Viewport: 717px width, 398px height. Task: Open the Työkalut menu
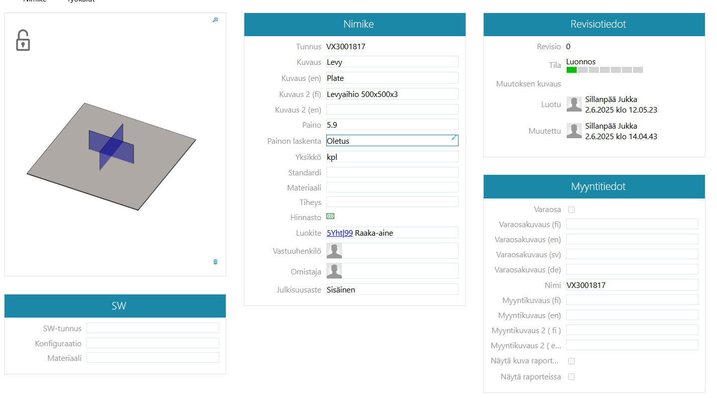coord(80,1)
